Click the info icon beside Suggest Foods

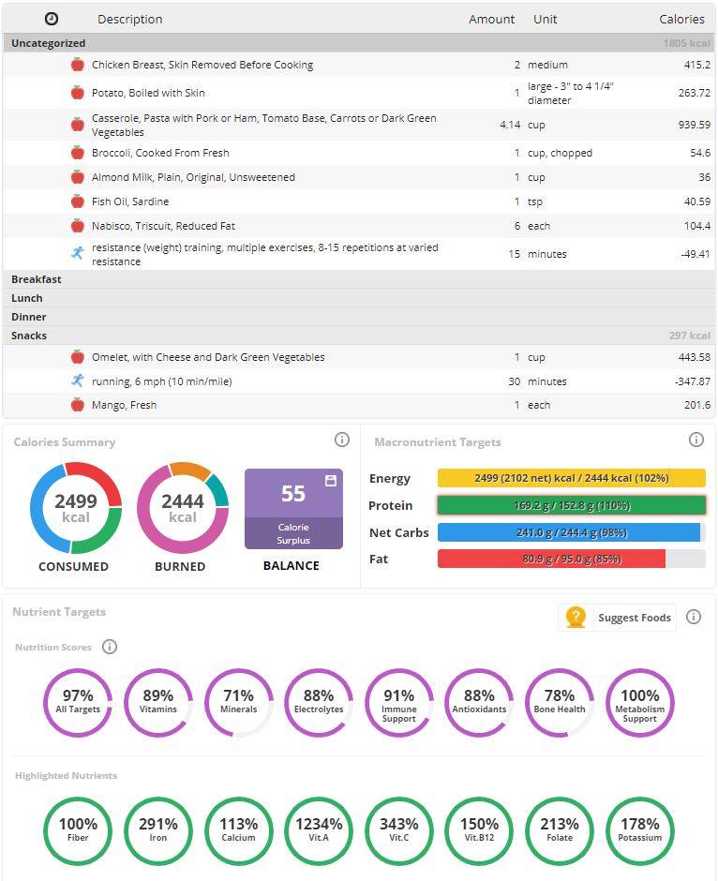pos(694,617)
